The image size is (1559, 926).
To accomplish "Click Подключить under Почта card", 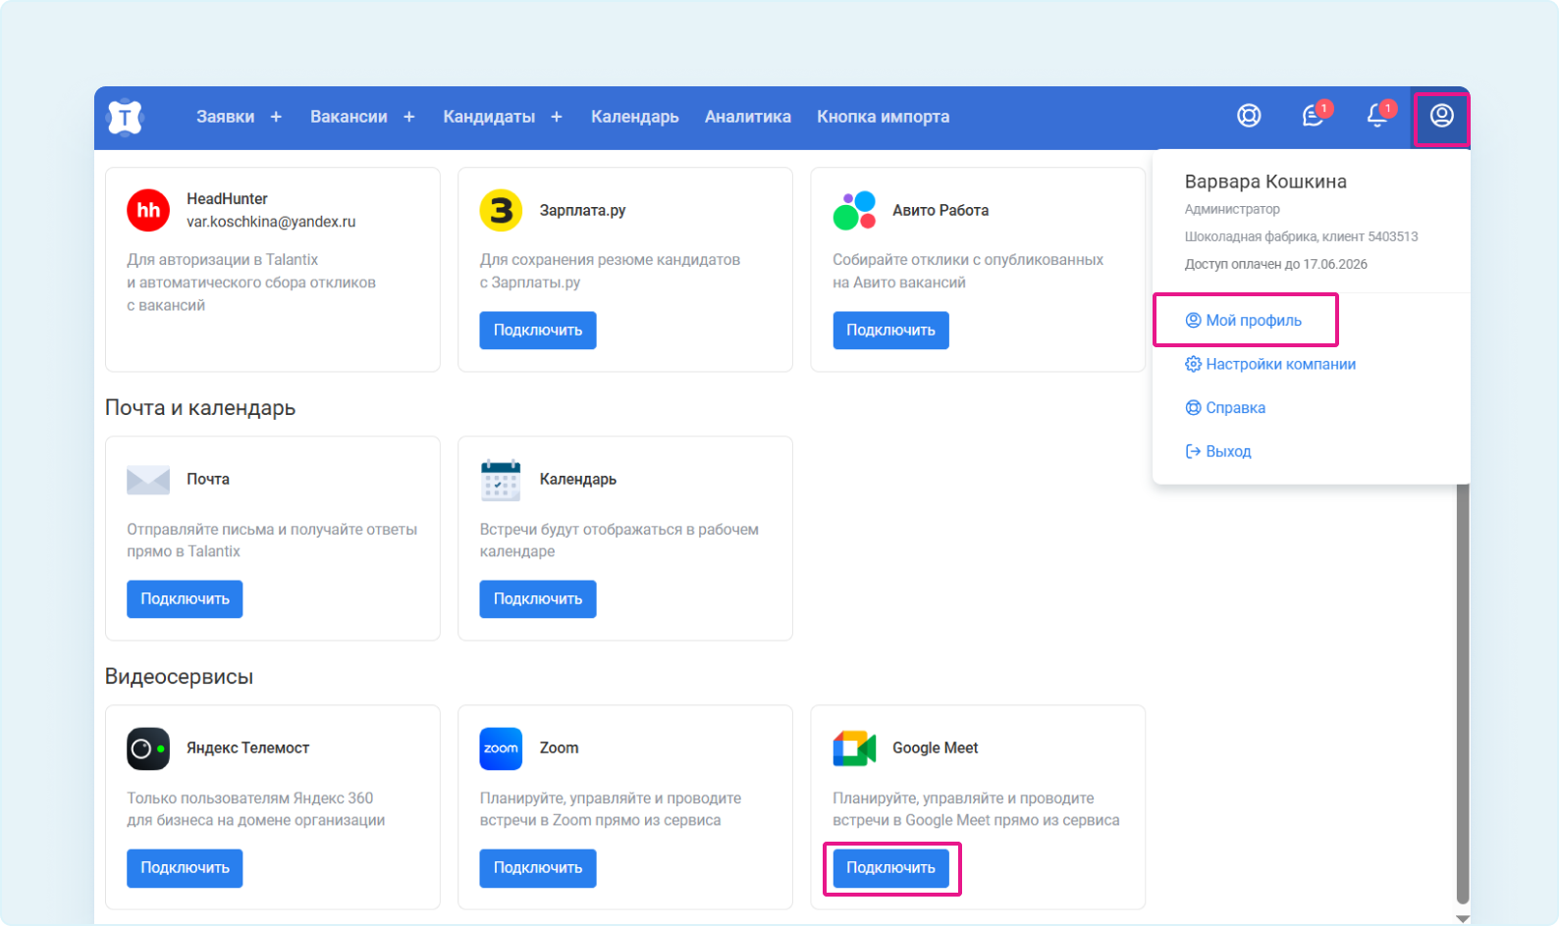I will click(x=185, y=599).
